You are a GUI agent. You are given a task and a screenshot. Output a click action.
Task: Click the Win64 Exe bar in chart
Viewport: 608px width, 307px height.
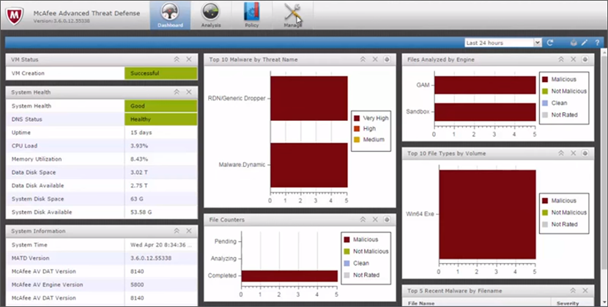click(x=486, y=215)
